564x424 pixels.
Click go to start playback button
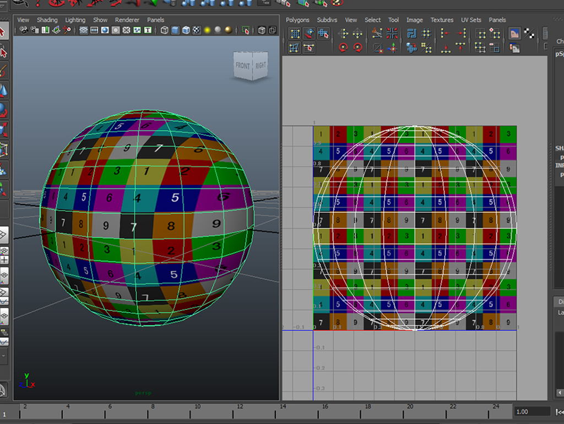(560, 411)
